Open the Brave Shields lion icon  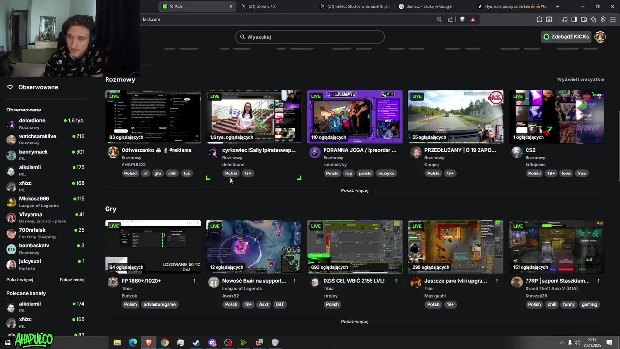pos(462,19)
